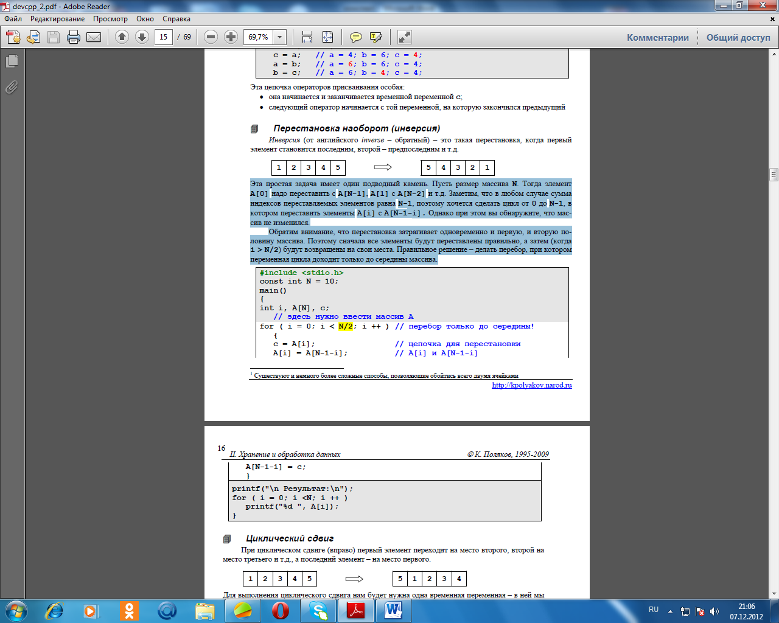Click the highlighted N/2 in the for loop
This screenshot has height=623, width=779.
(x=346, y=326)
